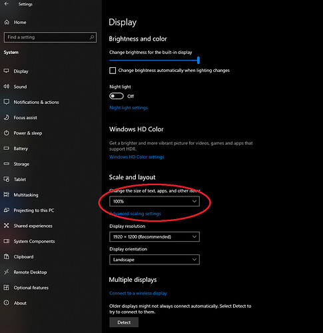Select the Focus assist moon icon
This screenshot has width=323, height=333.
(7, 117)
